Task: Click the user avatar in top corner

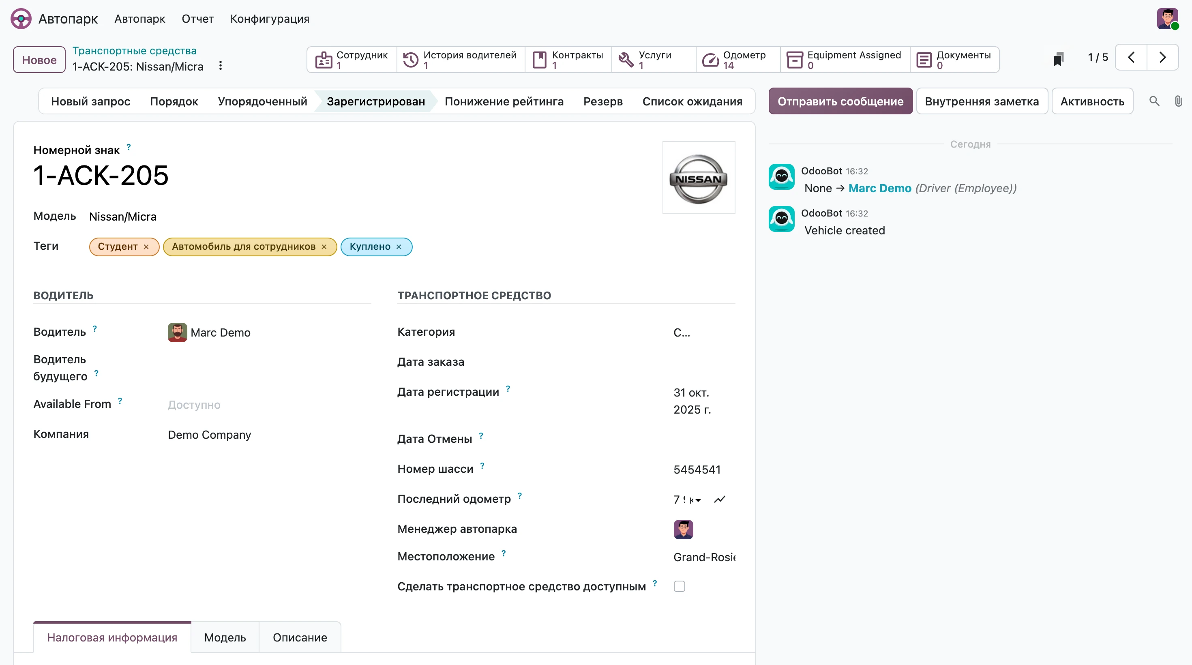Action: 1168,19
